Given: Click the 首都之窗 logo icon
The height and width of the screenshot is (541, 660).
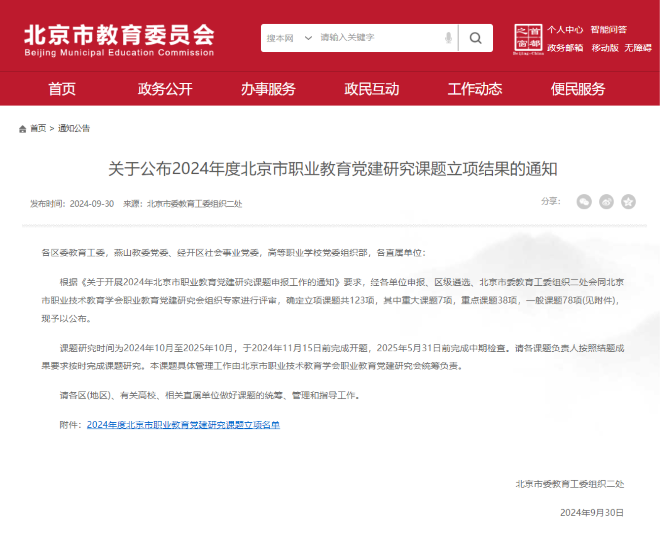Looking at the screenshot, I should point(528,39).
